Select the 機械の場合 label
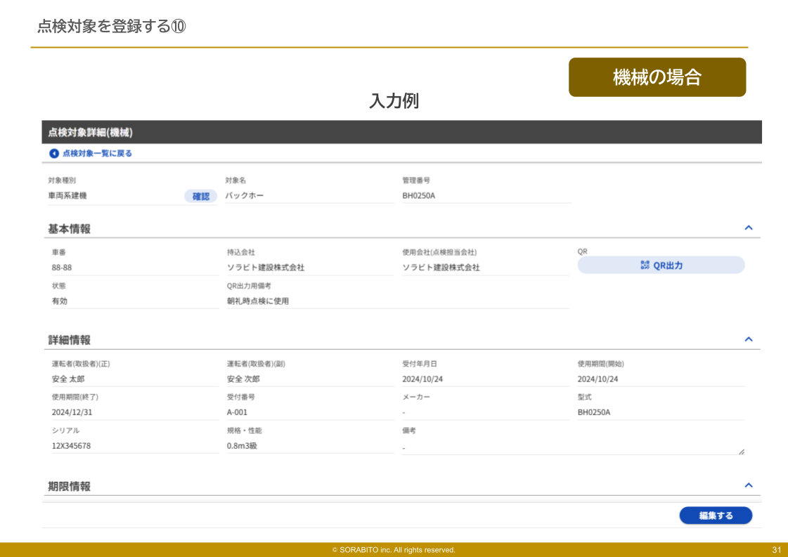788x557 pixels. tap(657, 77)
